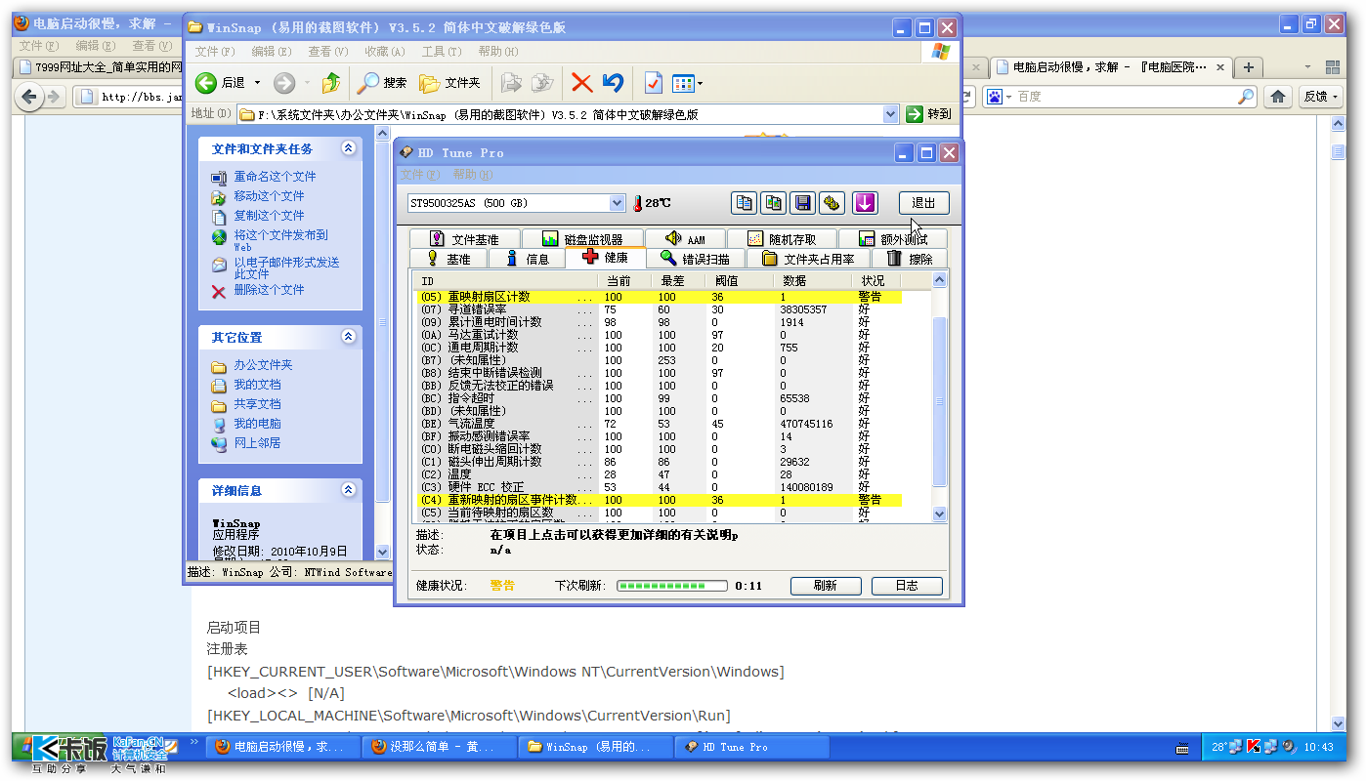Click the 退出 button in HD Tune

coord(923,203)
